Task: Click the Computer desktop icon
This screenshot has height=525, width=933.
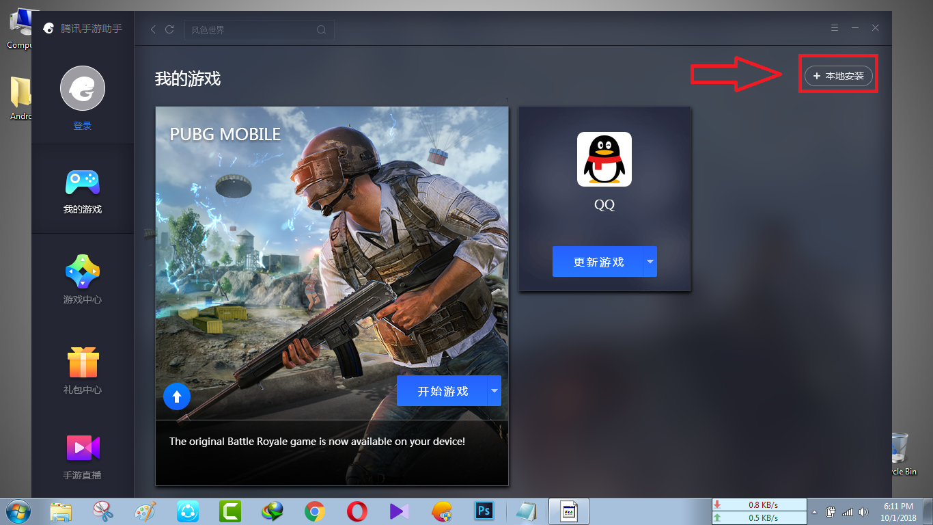Action: click(20, 27)
